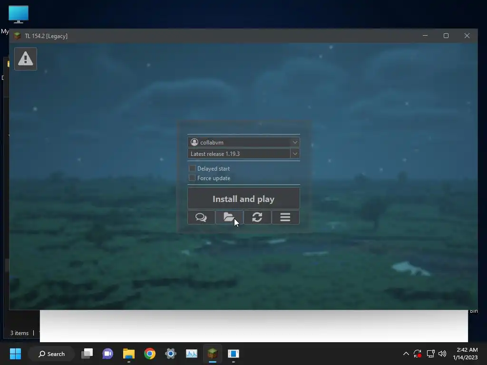Screen dimensions: 487x365
Task: Open File Explorer from the taskbar
Action: pos(128,354)
